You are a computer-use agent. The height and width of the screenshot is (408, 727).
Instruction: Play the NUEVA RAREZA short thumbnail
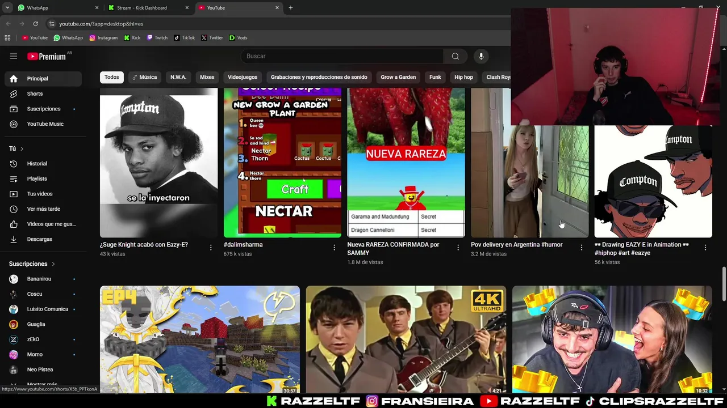[x=406, y=163]
